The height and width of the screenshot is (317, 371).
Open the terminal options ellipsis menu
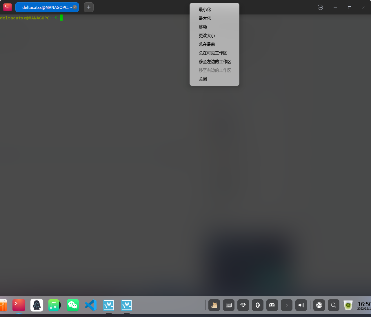320,7
